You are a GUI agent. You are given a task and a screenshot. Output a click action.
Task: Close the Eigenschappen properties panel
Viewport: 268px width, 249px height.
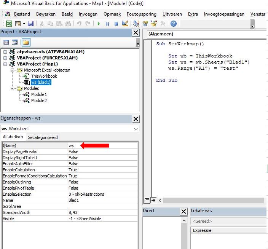(x=136, y=119)
